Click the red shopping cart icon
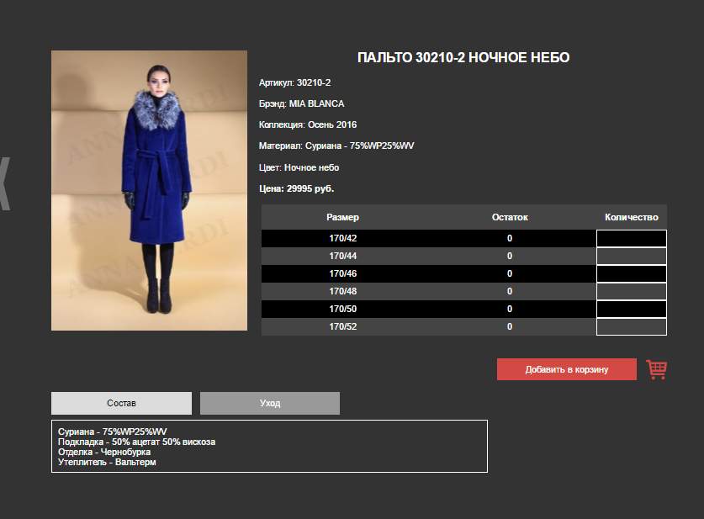The height and width of the screenshot is (519, 704). coord(656,369)
